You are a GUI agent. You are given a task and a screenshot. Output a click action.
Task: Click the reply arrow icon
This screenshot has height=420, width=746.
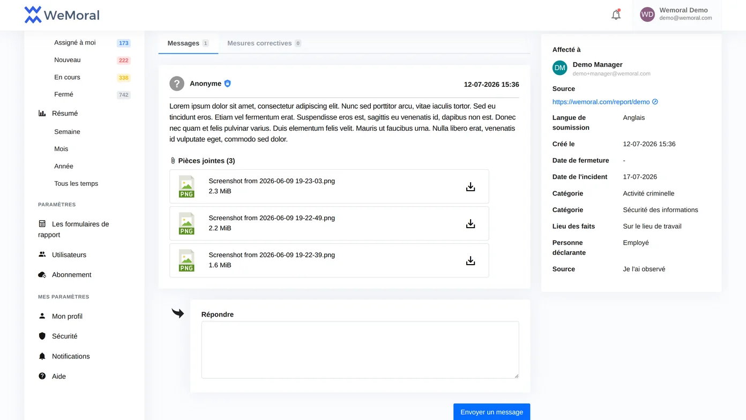coord(177,313)
